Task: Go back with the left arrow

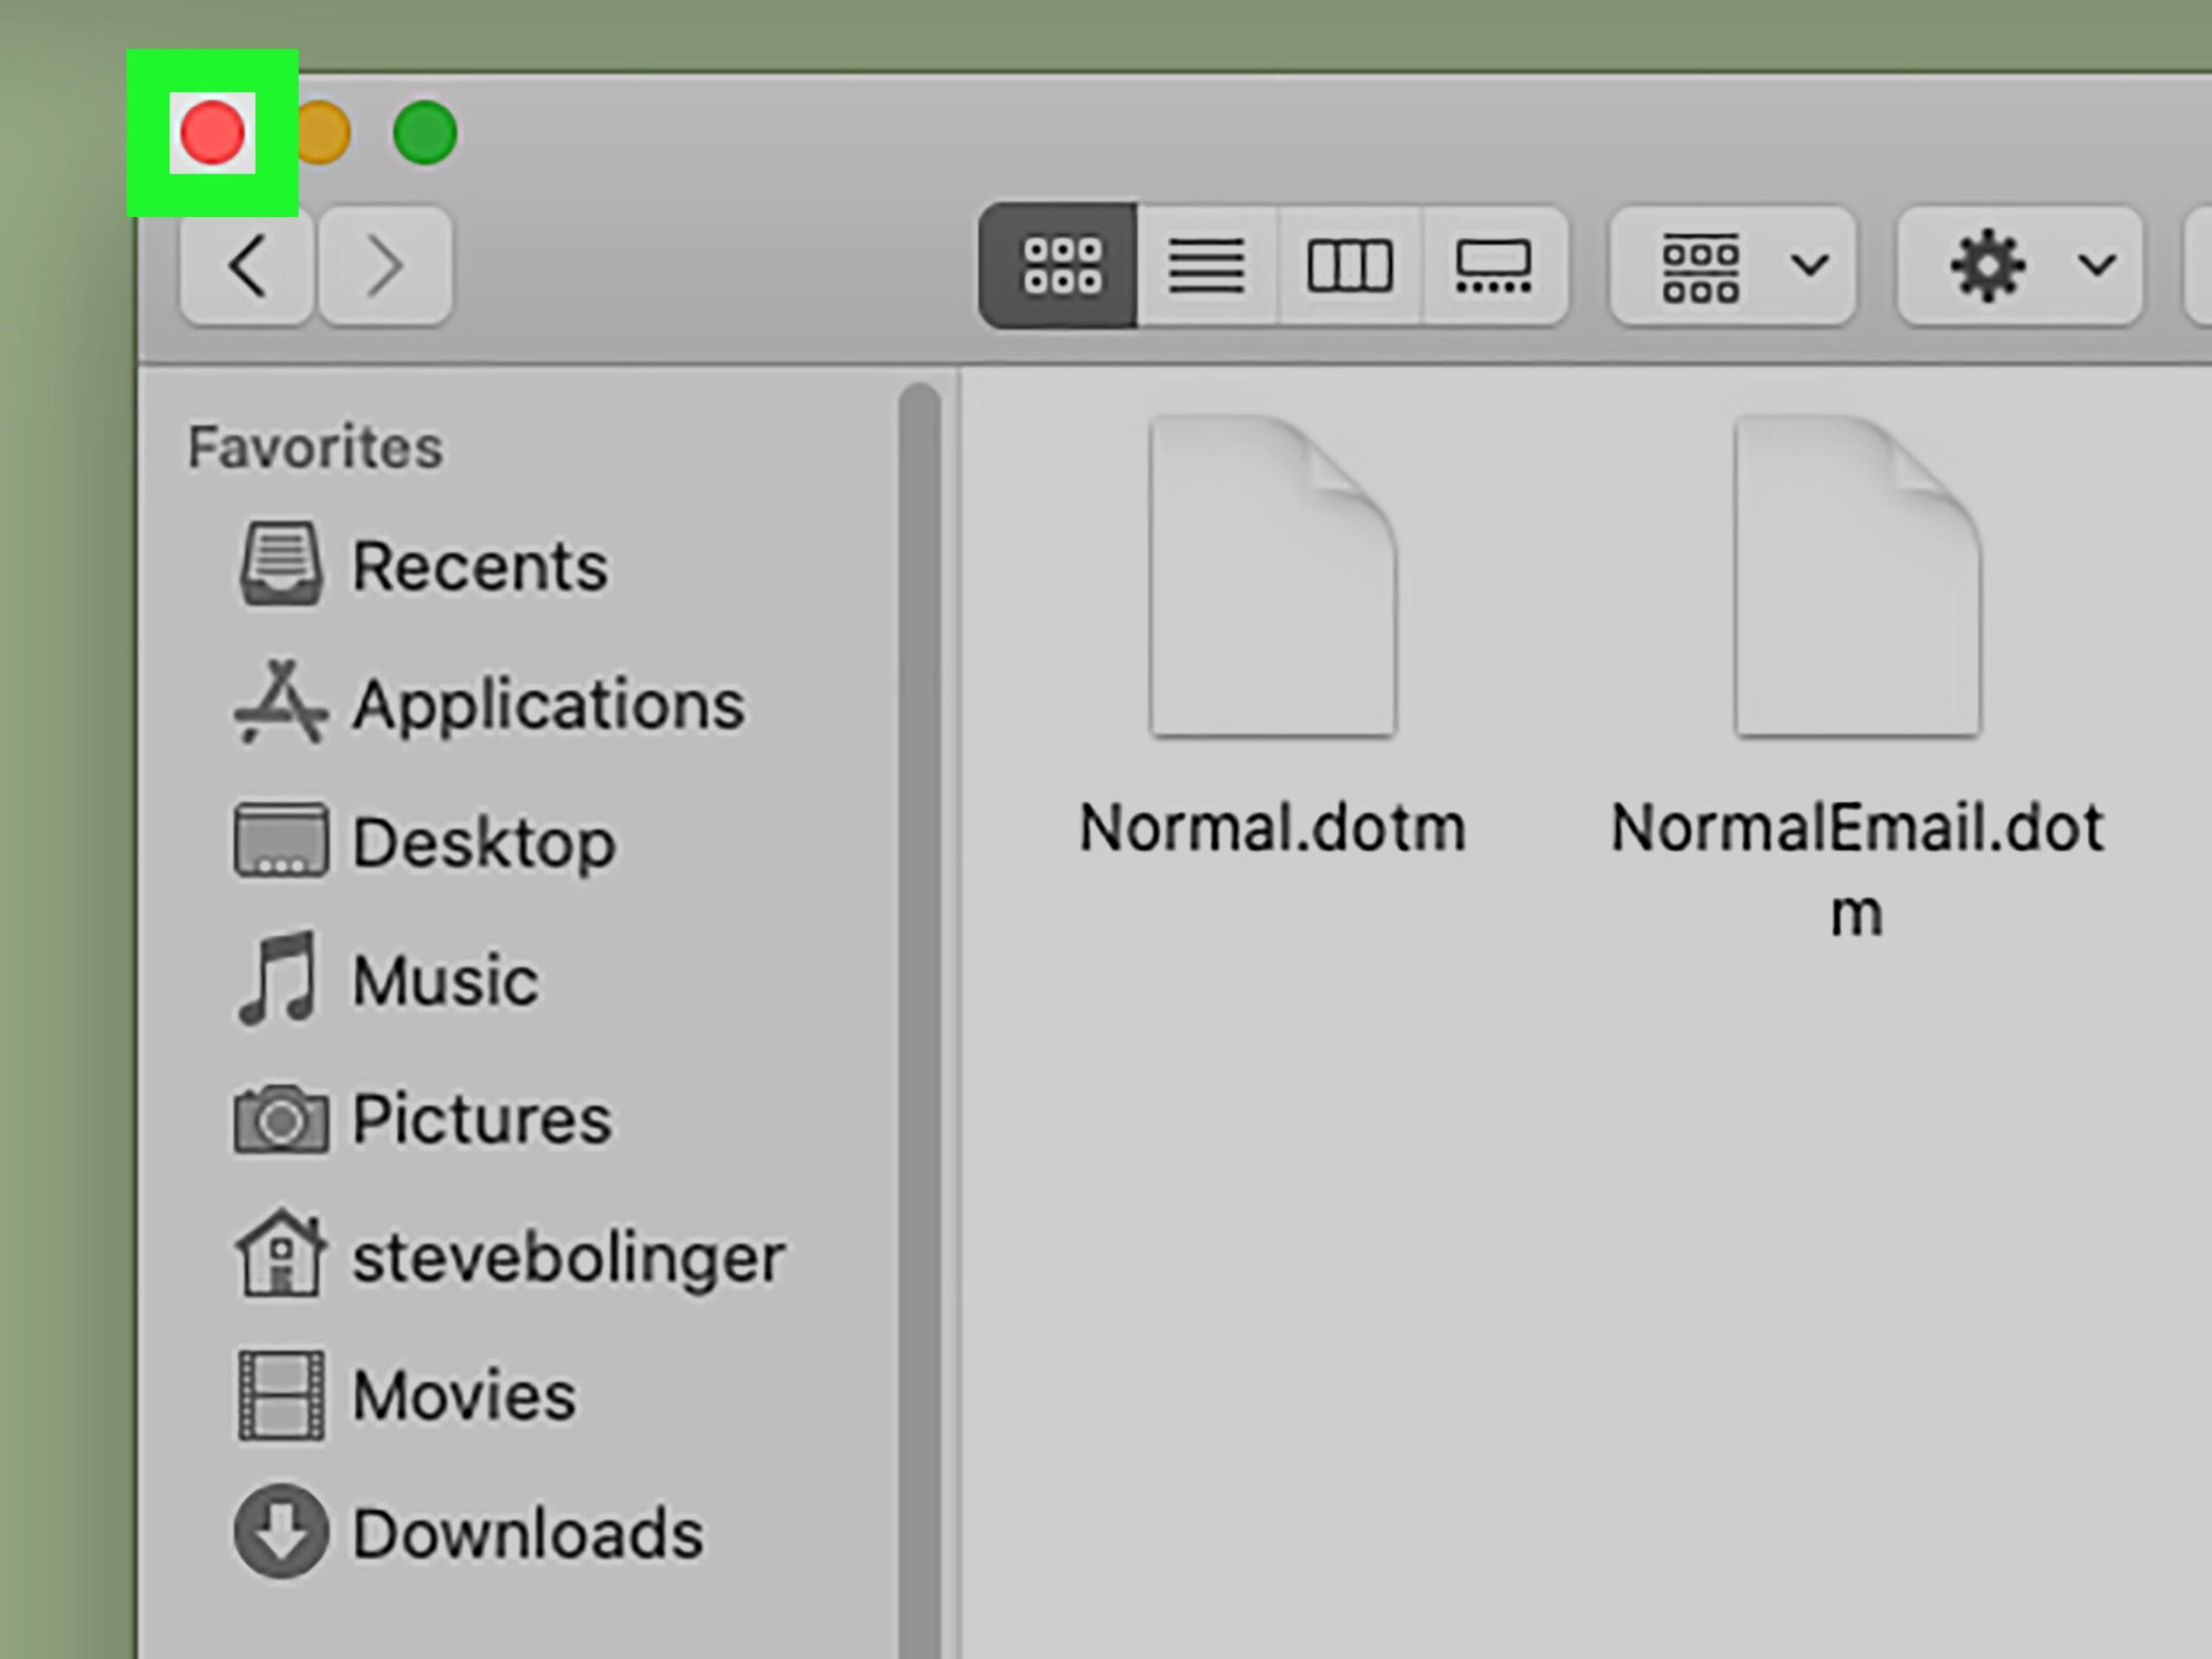Action: coord(247,266)
